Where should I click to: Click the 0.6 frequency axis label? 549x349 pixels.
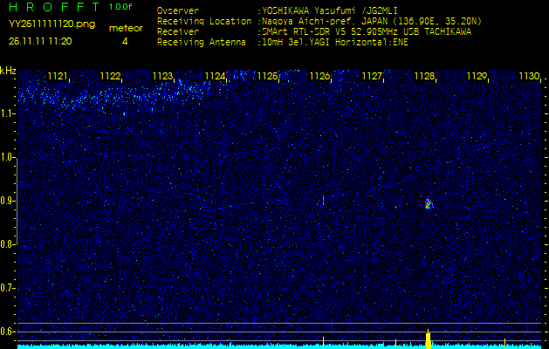[x=8, y=331]
